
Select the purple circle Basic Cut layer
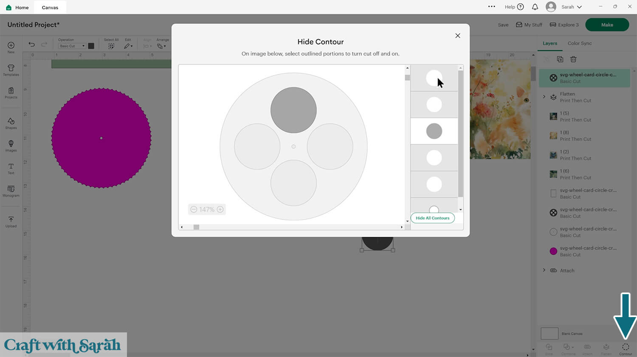pyautogui.click(x=584, y=251)
